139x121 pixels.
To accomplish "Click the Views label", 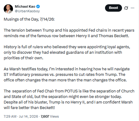I will coord(54,116).
